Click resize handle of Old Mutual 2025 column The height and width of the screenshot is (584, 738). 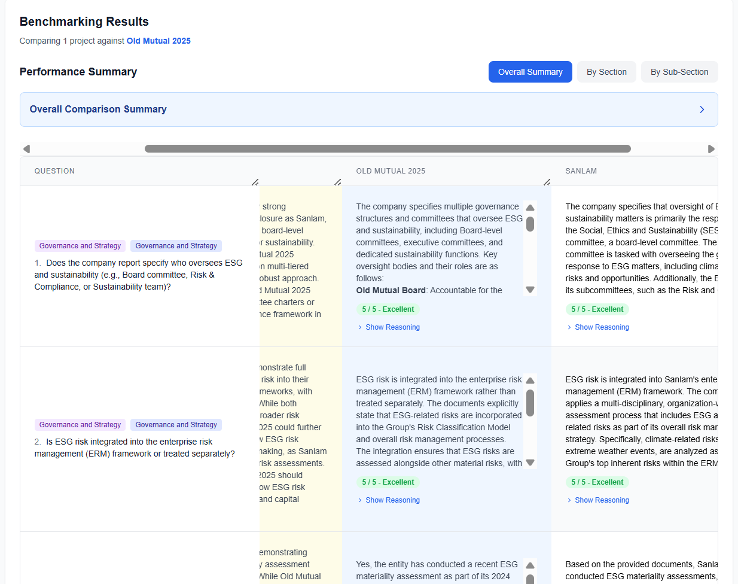pos(547,182)
